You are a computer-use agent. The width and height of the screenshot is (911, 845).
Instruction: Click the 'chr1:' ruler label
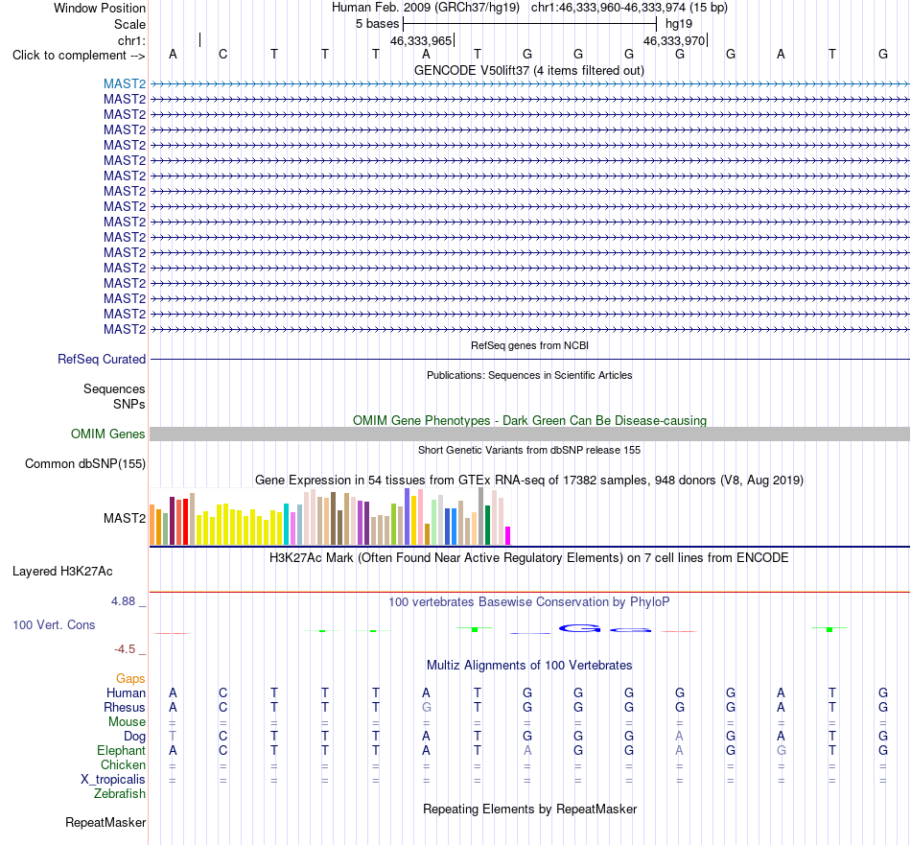(x=131, y=40)
